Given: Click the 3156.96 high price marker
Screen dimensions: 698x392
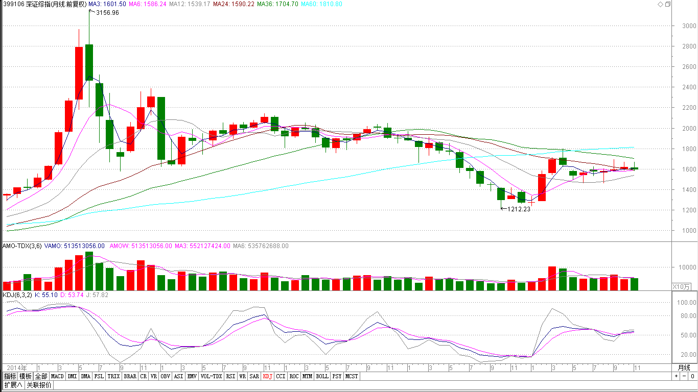Looking at the screenshot, I should (x=108, y=13).
